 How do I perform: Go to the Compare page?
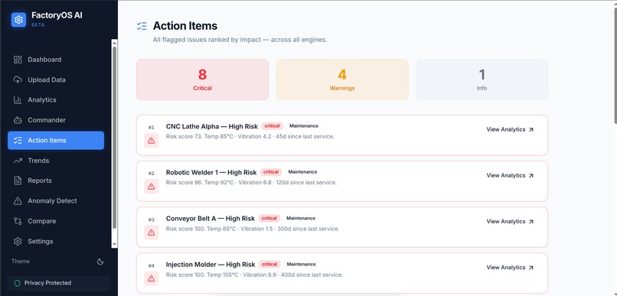tap(56, 221)
